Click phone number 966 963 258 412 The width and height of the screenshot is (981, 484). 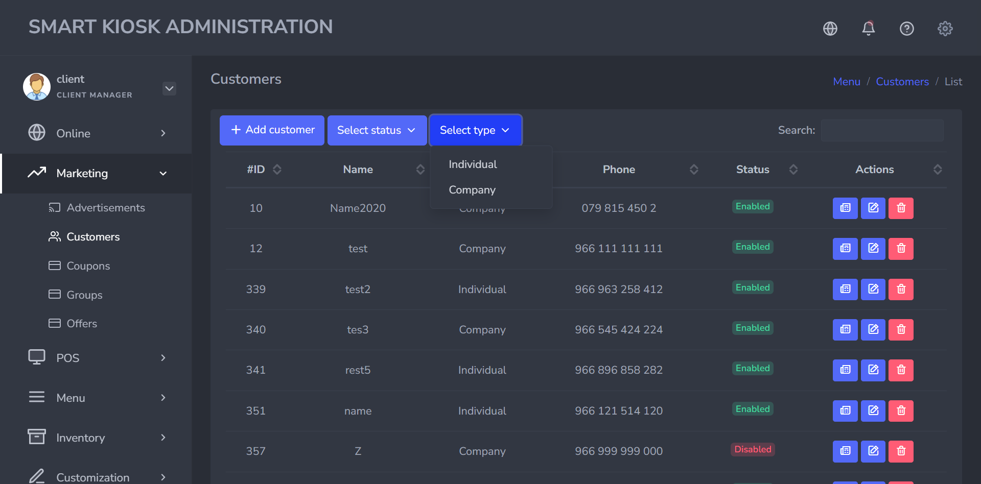coord(619,289)
